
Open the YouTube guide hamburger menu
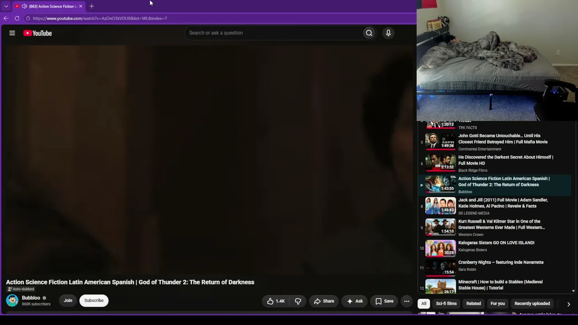coord(12,33)
